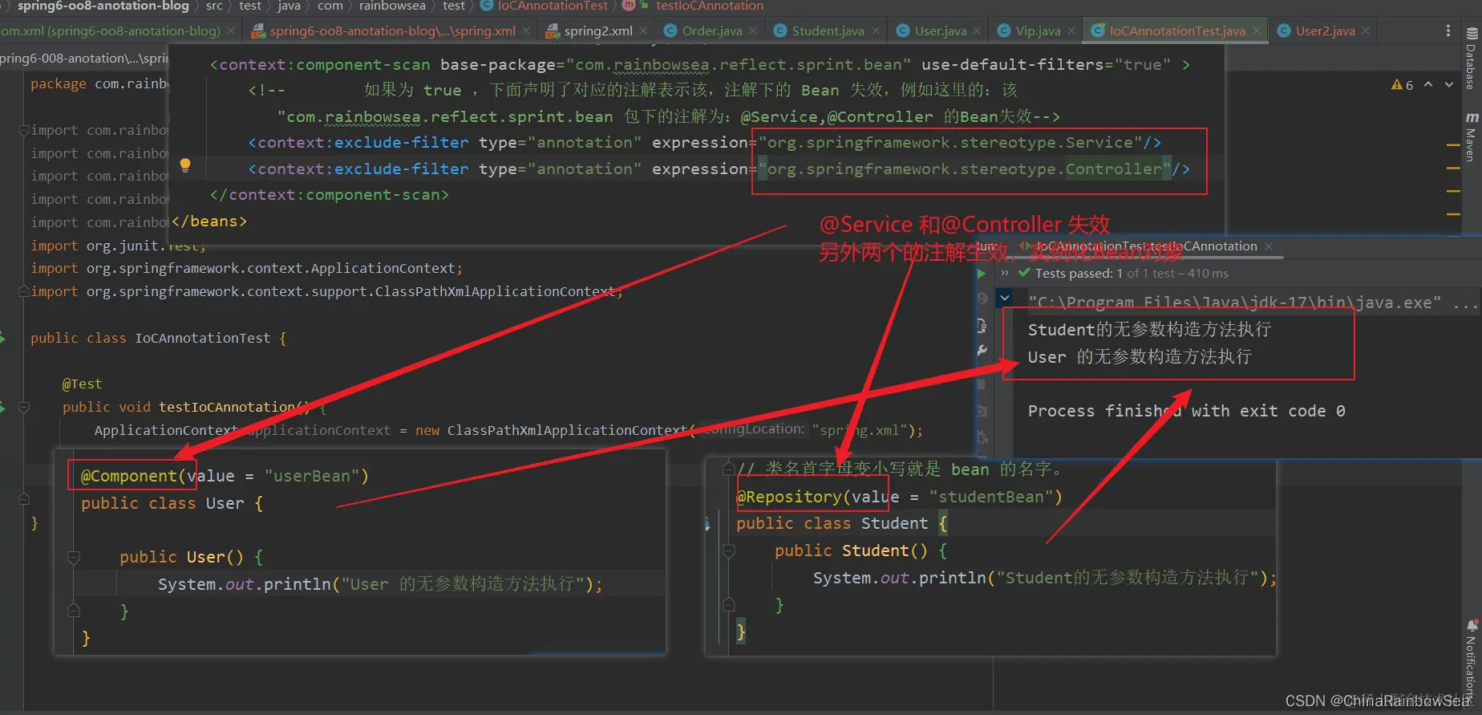Click the wrench settings icon in Run panel
This screenshot has height=715, width=1482.
click(982, 351)
